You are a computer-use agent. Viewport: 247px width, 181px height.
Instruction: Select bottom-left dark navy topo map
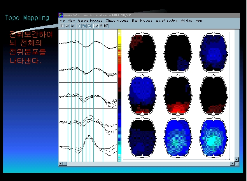click(142, 138)
